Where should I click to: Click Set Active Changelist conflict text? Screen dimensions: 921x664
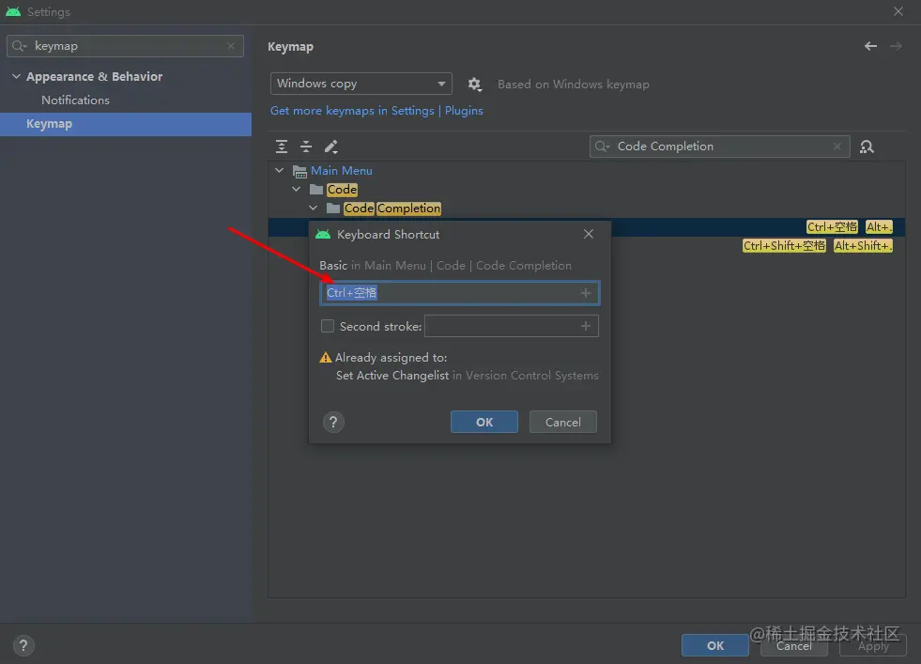tap(392, 376)
